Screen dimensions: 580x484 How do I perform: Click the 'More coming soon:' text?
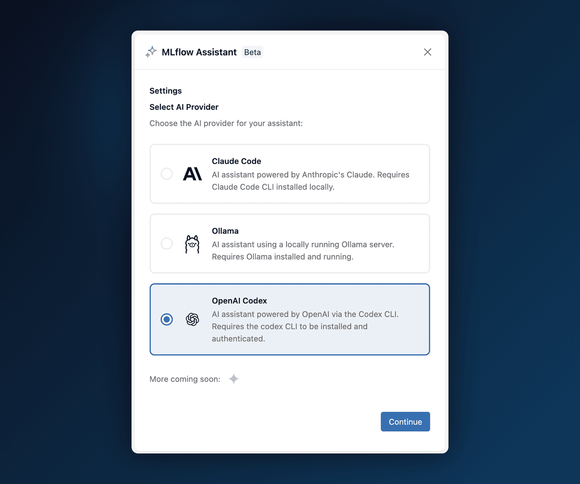click(185, 379)
